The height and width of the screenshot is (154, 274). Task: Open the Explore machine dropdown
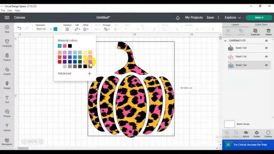point(232,18)
